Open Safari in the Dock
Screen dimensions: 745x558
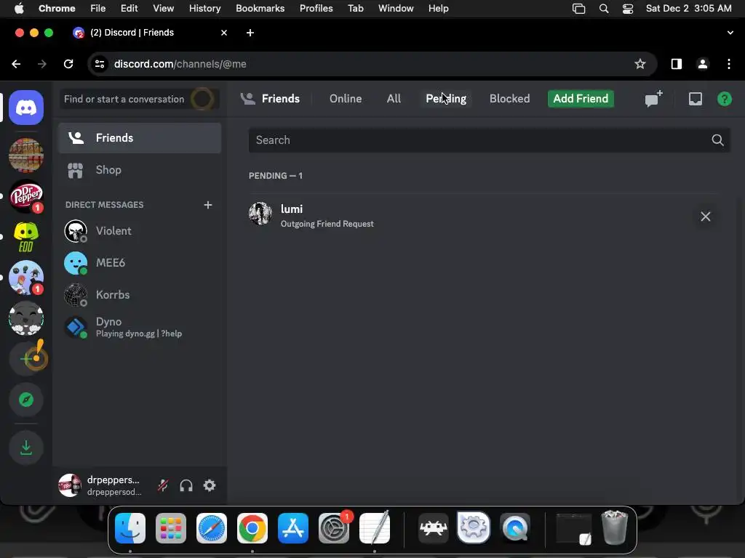(x=212, y=528)
